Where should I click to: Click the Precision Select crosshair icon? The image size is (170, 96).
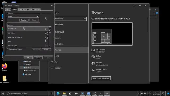(46, 46)
